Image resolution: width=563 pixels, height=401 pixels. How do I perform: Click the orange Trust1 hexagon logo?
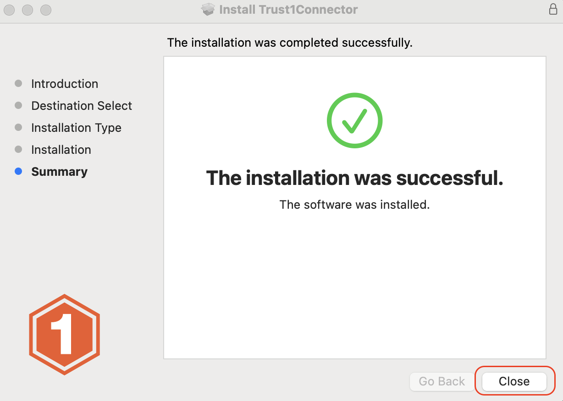click(65, 335)
